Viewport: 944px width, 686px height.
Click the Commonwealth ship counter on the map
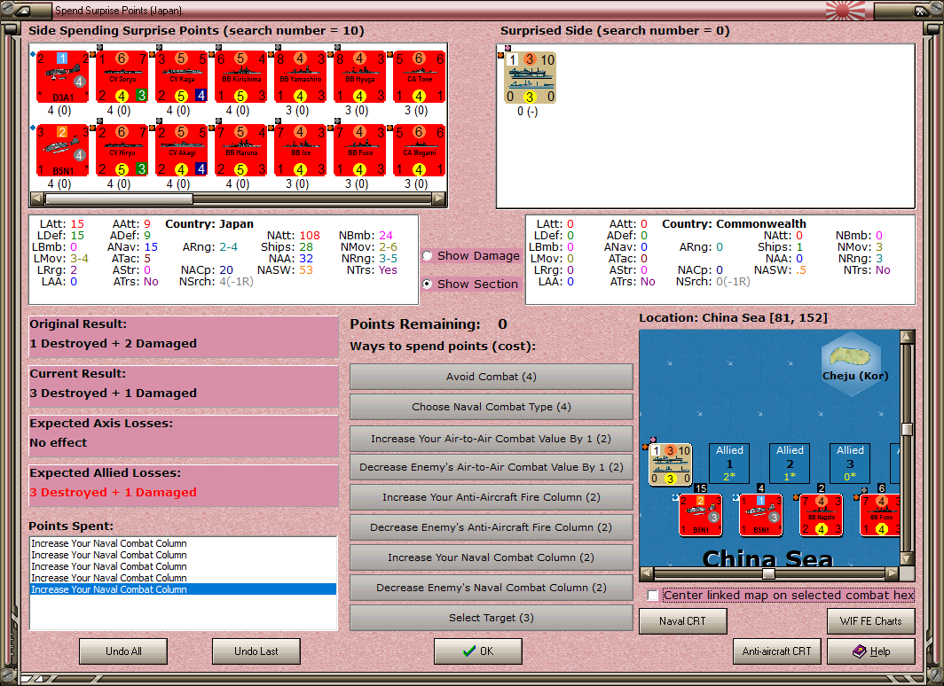(670, 464)
